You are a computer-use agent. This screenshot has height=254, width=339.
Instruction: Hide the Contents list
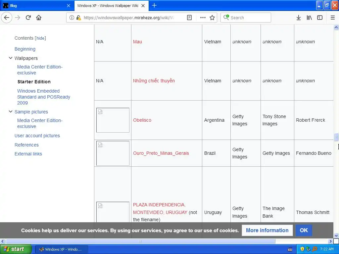tap(41, 38)
